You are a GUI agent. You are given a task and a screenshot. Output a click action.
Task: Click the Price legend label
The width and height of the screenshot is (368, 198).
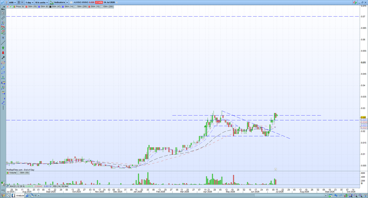click(18, 6)
